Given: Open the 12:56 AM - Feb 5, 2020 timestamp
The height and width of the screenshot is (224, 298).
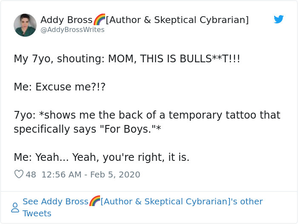Looking at the screenshot, I should [91, 175].
